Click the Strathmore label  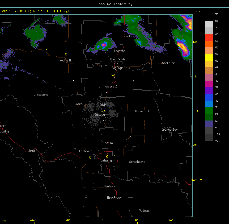click(x=137, y=162)
